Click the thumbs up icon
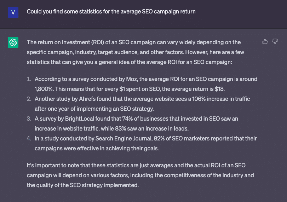The height and width of the screenshot is (202, 287). point(265,42)
